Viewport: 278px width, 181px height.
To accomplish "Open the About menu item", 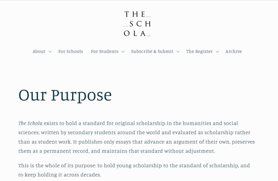I will [39, 51].
